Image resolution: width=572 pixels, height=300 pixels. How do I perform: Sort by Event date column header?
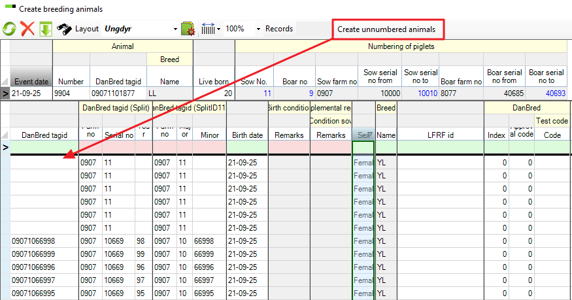(x=31, y=76)
